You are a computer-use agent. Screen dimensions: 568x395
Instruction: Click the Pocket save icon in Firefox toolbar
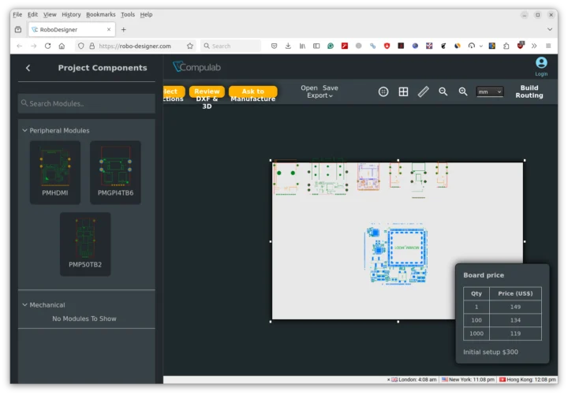(x=275, y=46)
